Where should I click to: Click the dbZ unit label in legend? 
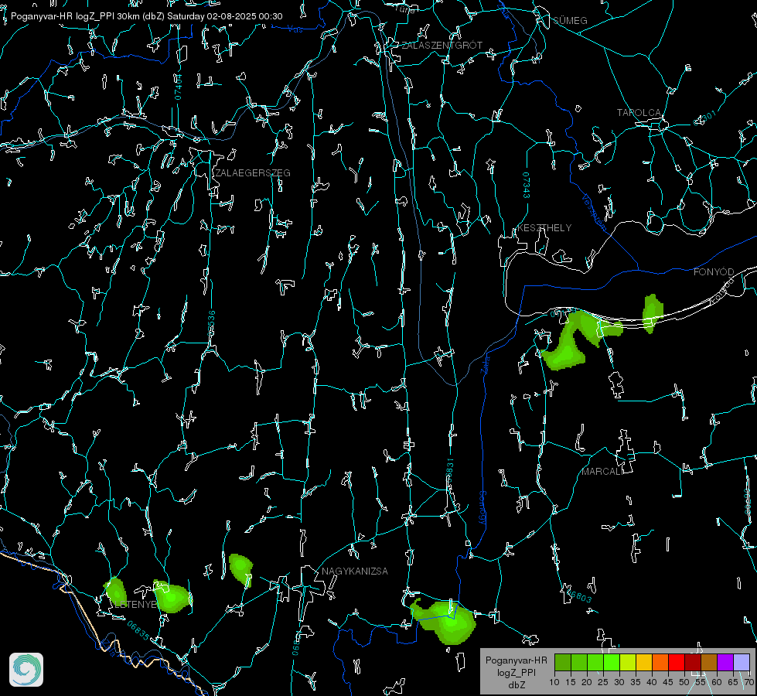(x=517, y=685)
